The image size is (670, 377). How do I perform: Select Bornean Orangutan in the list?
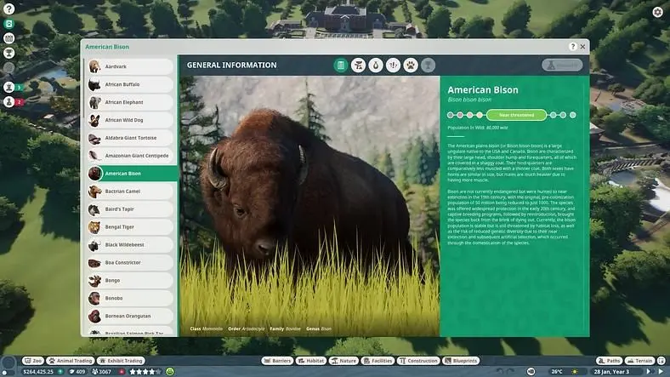pos(130,317)
